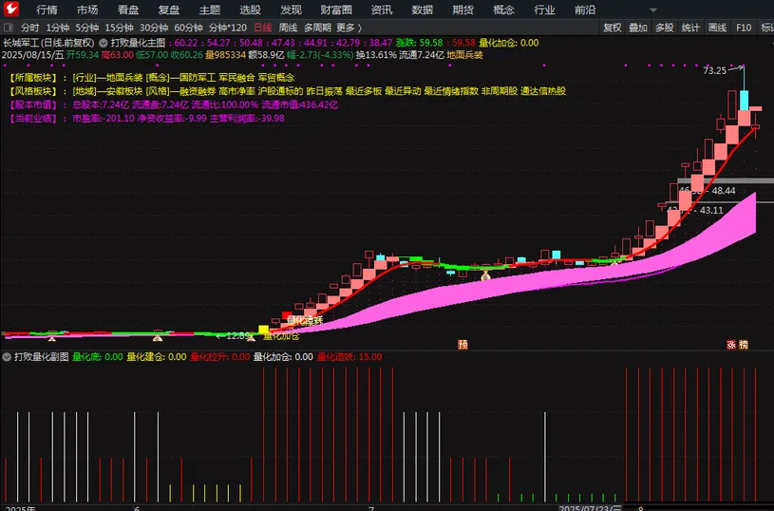The width and height of the screenshot is (774, 511).
Task: Click the panel toggle icon left of 分时
Action: [8, 28]
